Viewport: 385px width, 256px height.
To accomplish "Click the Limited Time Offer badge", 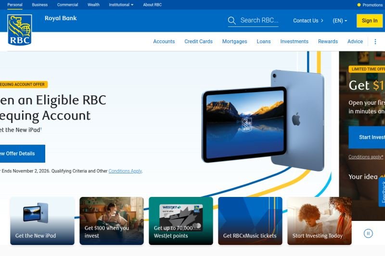I will 367,69.
